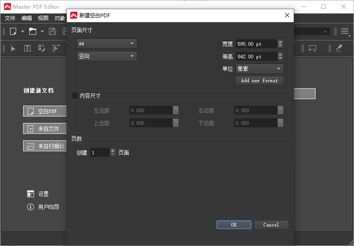
Task: Open the dropdown in the top-right toolbar
Action: tap(325, 31)
